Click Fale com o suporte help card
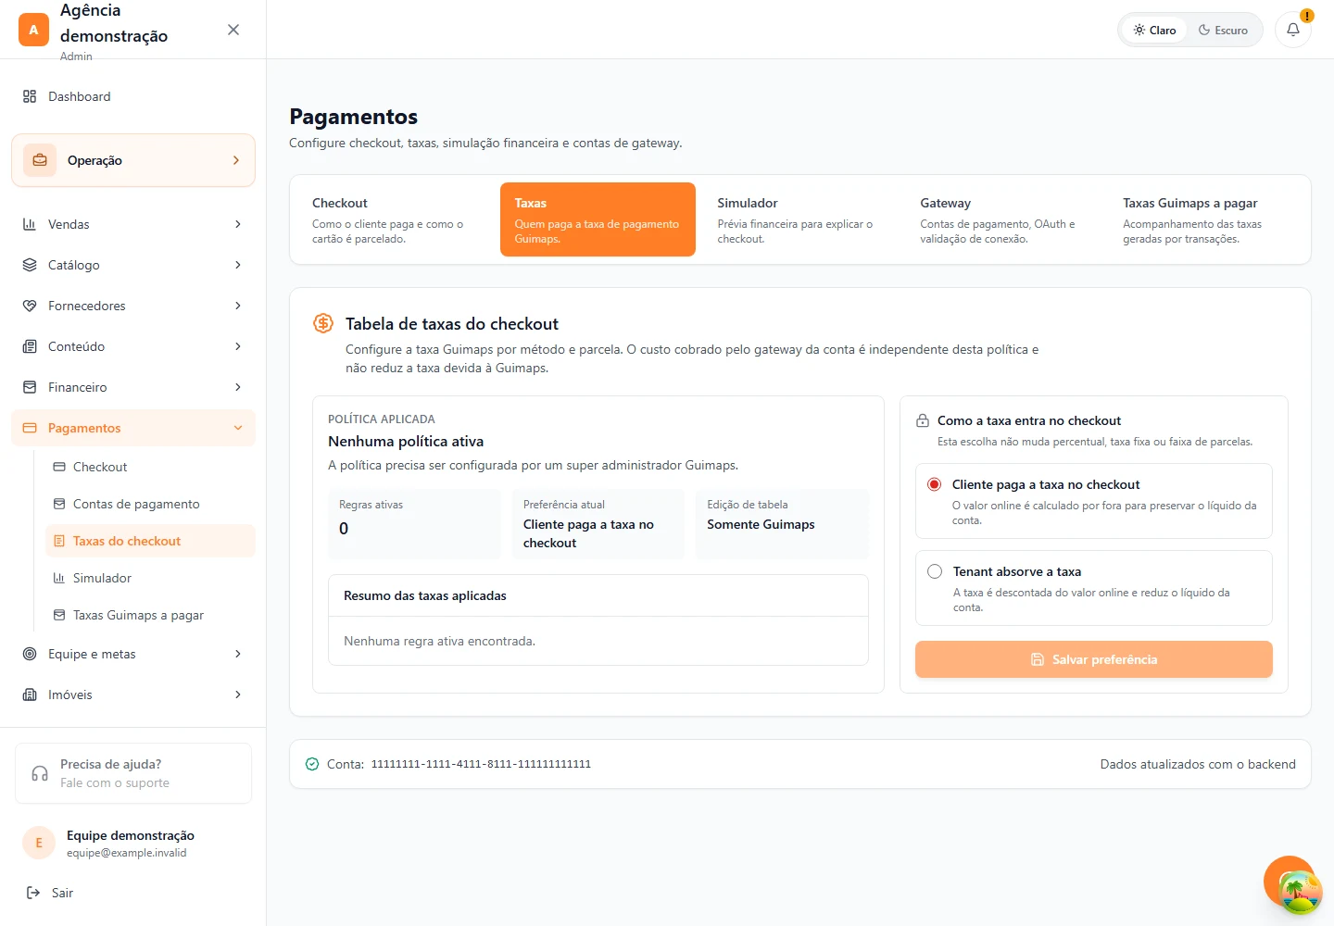Viewport: 1334px width, 926px height. coord(133,773)
